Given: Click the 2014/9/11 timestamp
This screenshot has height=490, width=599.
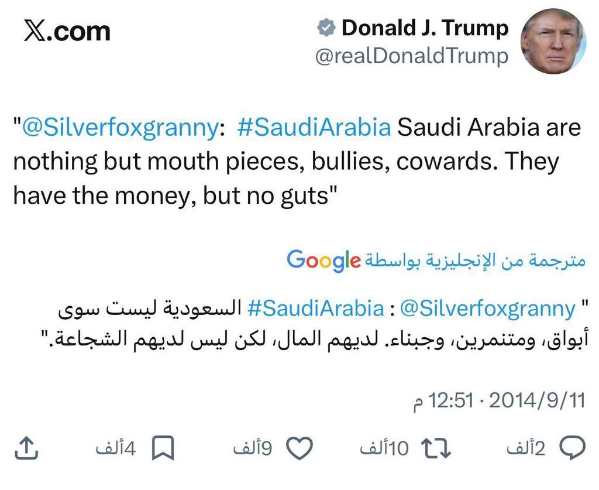Looking at the screenshot, I should click(x=537, y=400).
